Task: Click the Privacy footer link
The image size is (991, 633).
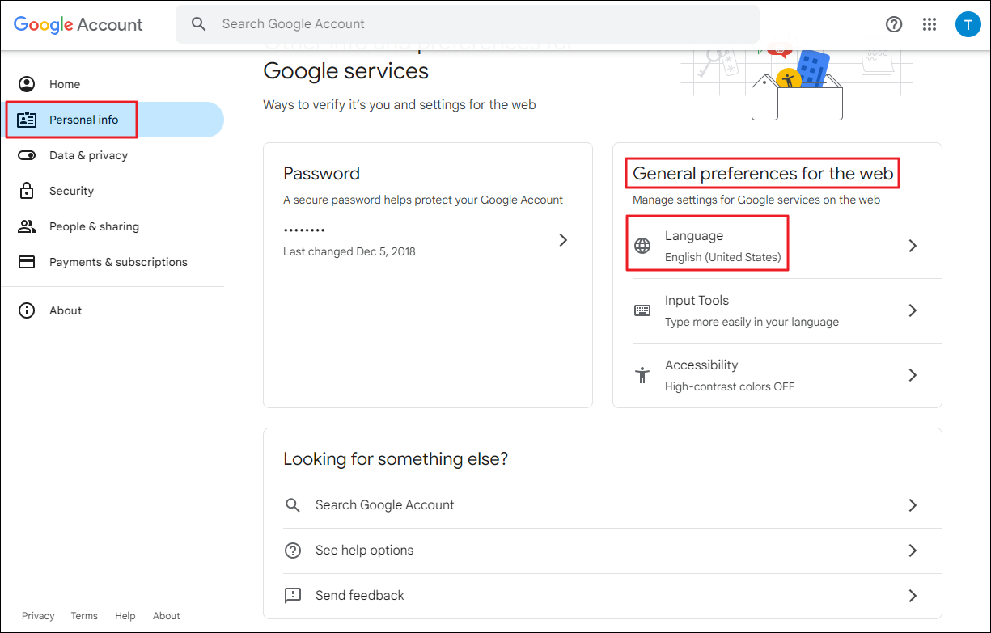Action: click(x=38, y=616)
